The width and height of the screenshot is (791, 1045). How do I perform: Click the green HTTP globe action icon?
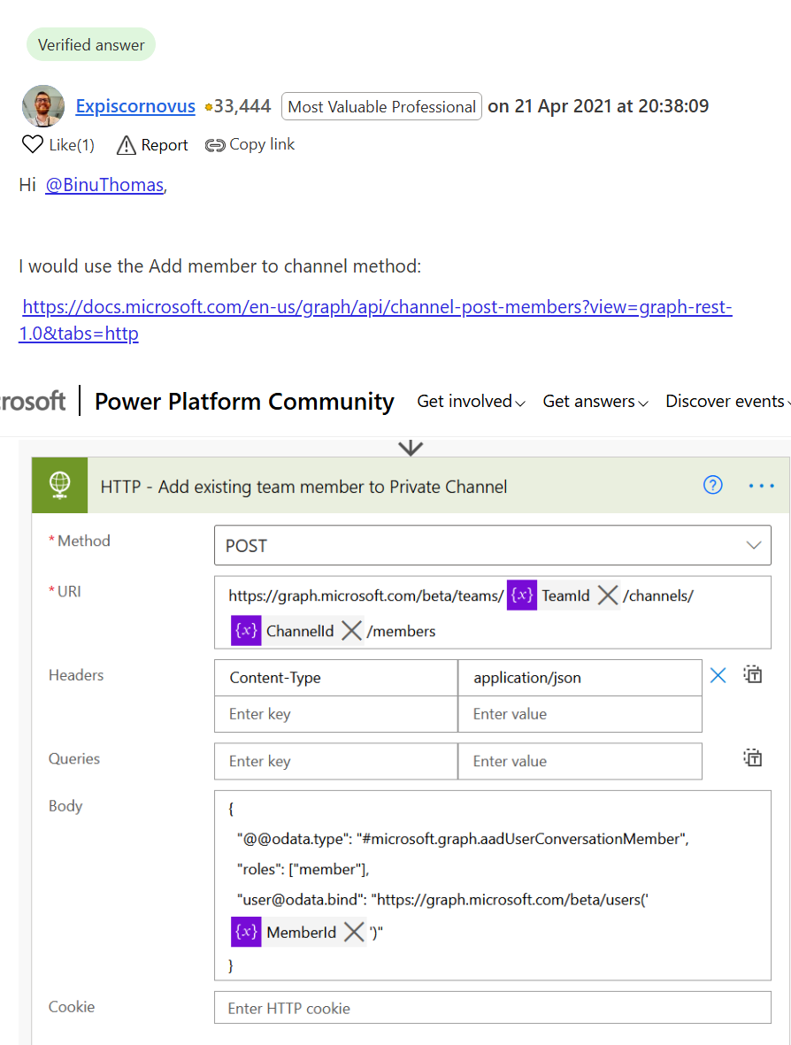tap(59, 485)
